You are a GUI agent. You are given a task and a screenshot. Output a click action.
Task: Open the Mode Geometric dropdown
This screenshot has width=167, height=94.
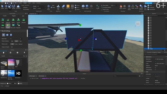pos(28,5)
